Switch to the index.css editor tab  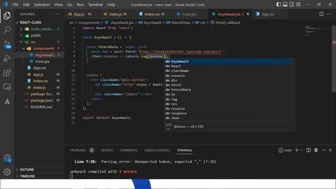(152, 14)
